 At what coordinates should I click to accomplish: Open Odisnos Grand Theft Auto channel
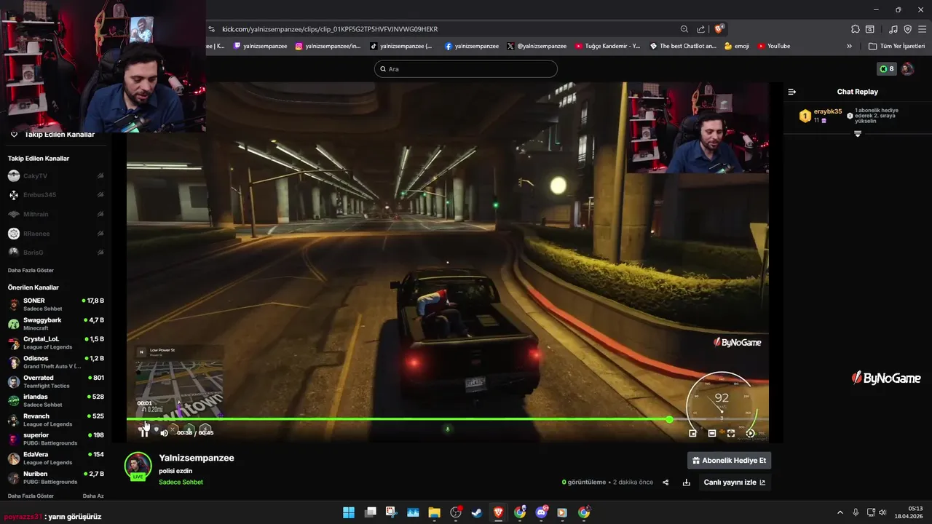[55, 362]
